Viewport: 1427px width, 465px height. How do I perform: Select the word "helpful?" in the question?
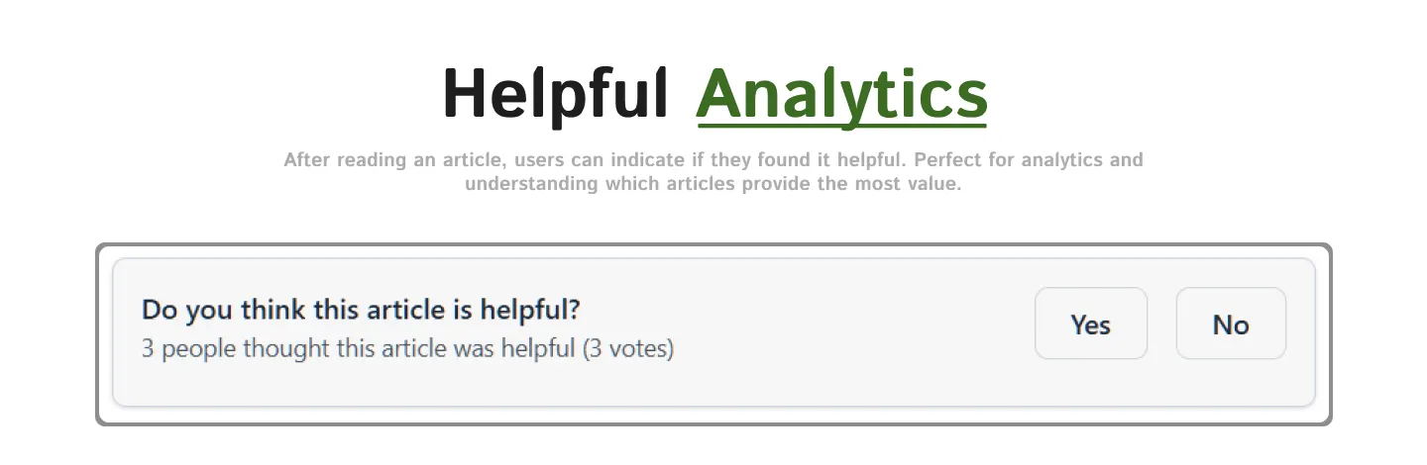pyautogui.click(x=530, y=310)
